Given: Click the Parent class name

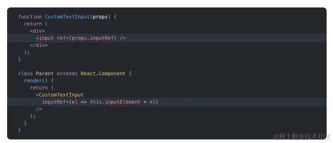Looking at the screenshot, I should [x=45, y=73].
